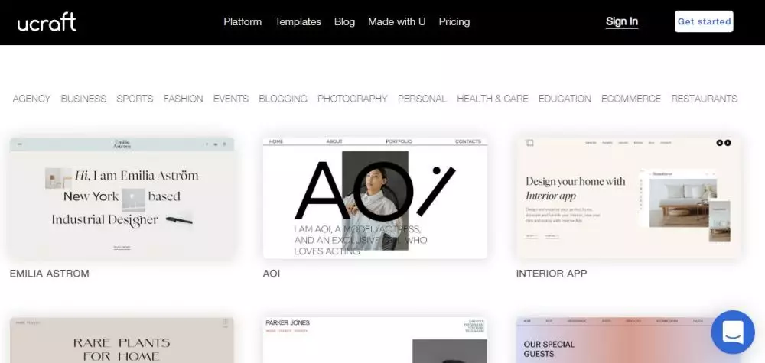The width and height of the screenshot is (765, 363).
Task: Open the Emilia Astrom template preview
Action: point(122,198)
